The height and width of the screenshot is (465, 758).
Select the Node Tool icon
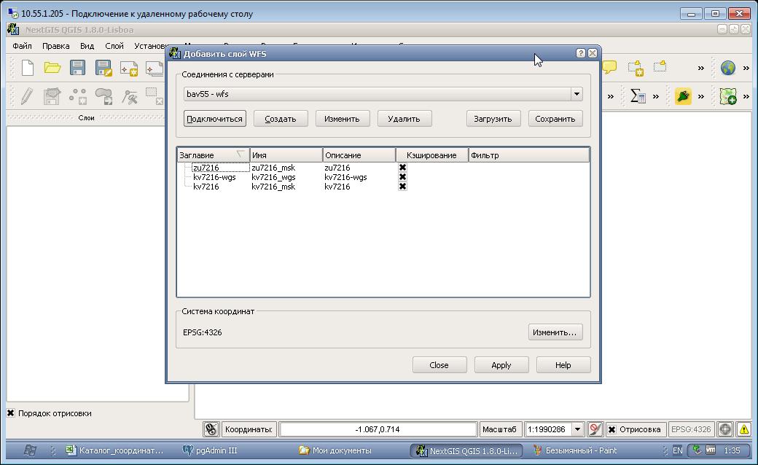(x=129, y=96)
